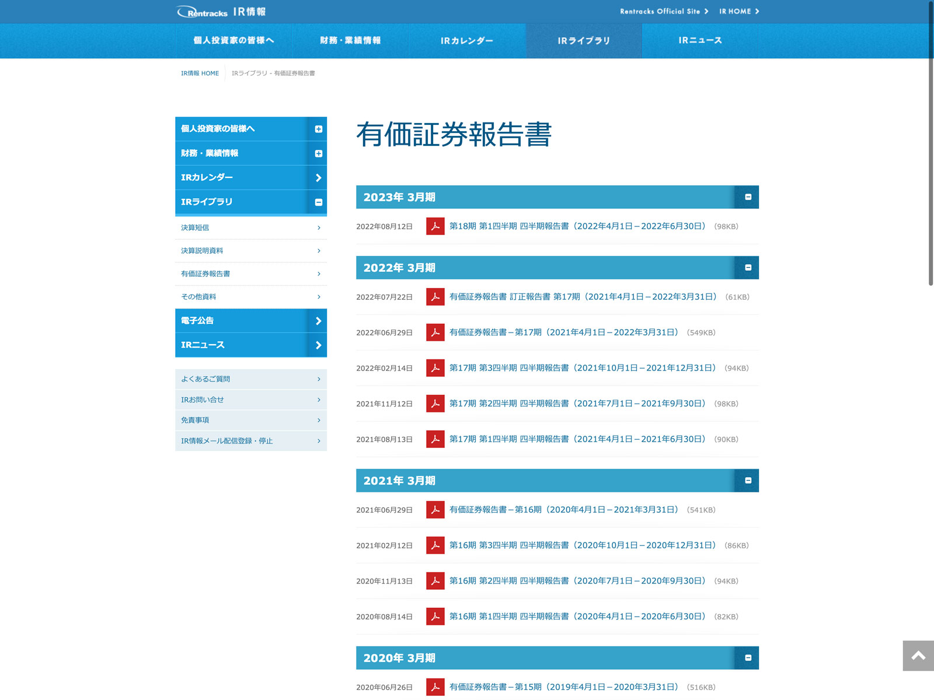Screen dimensions: 934x700
Task: Click the scroll-to-top arrow button
Action: (918, 656)
